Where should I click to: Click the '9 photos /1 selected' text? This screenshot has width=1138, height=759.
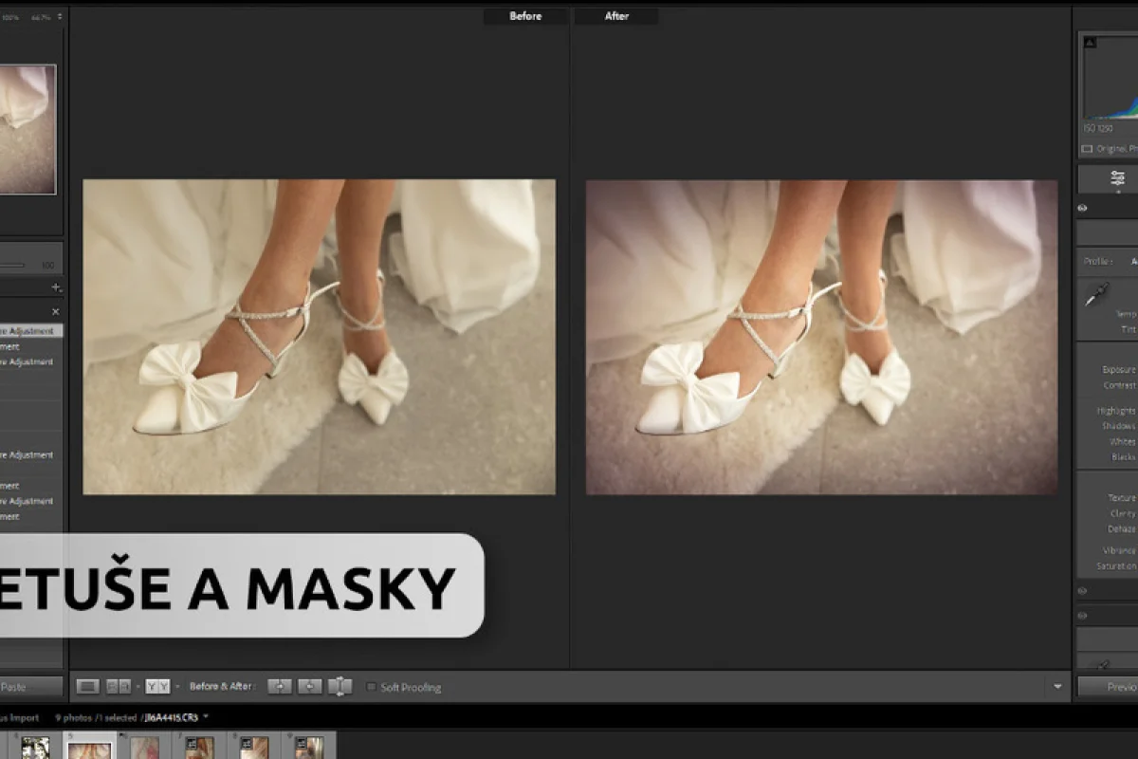(98, 717)
